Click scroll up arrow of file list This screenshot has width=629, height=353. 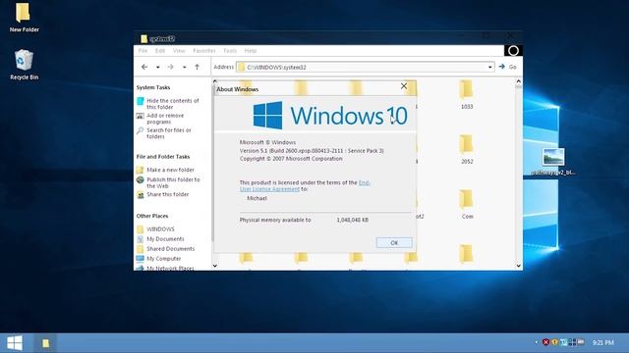pyautogui.click(x=518, y=81)
